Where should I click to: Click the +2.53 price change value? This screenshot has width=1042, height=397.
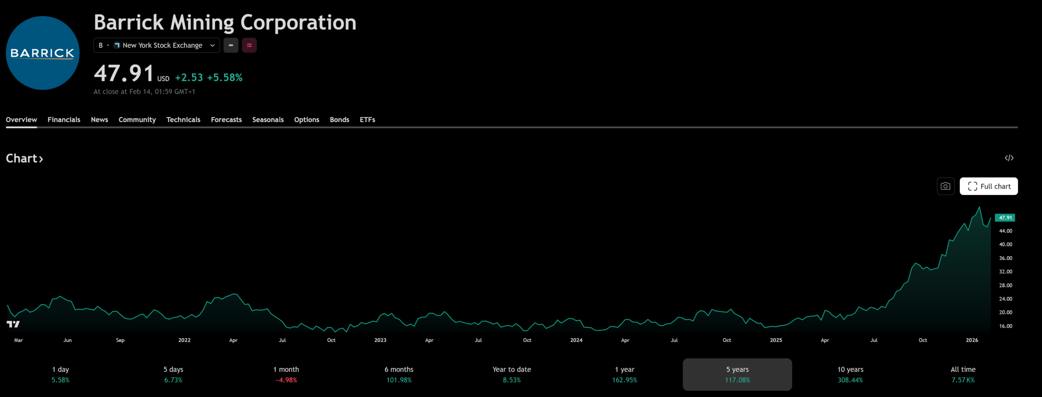pos(189,77)
